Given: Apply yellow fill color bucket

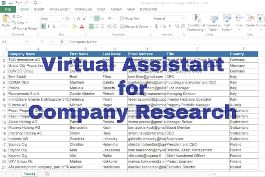Looking at the screenshot, I should point(74,26).
